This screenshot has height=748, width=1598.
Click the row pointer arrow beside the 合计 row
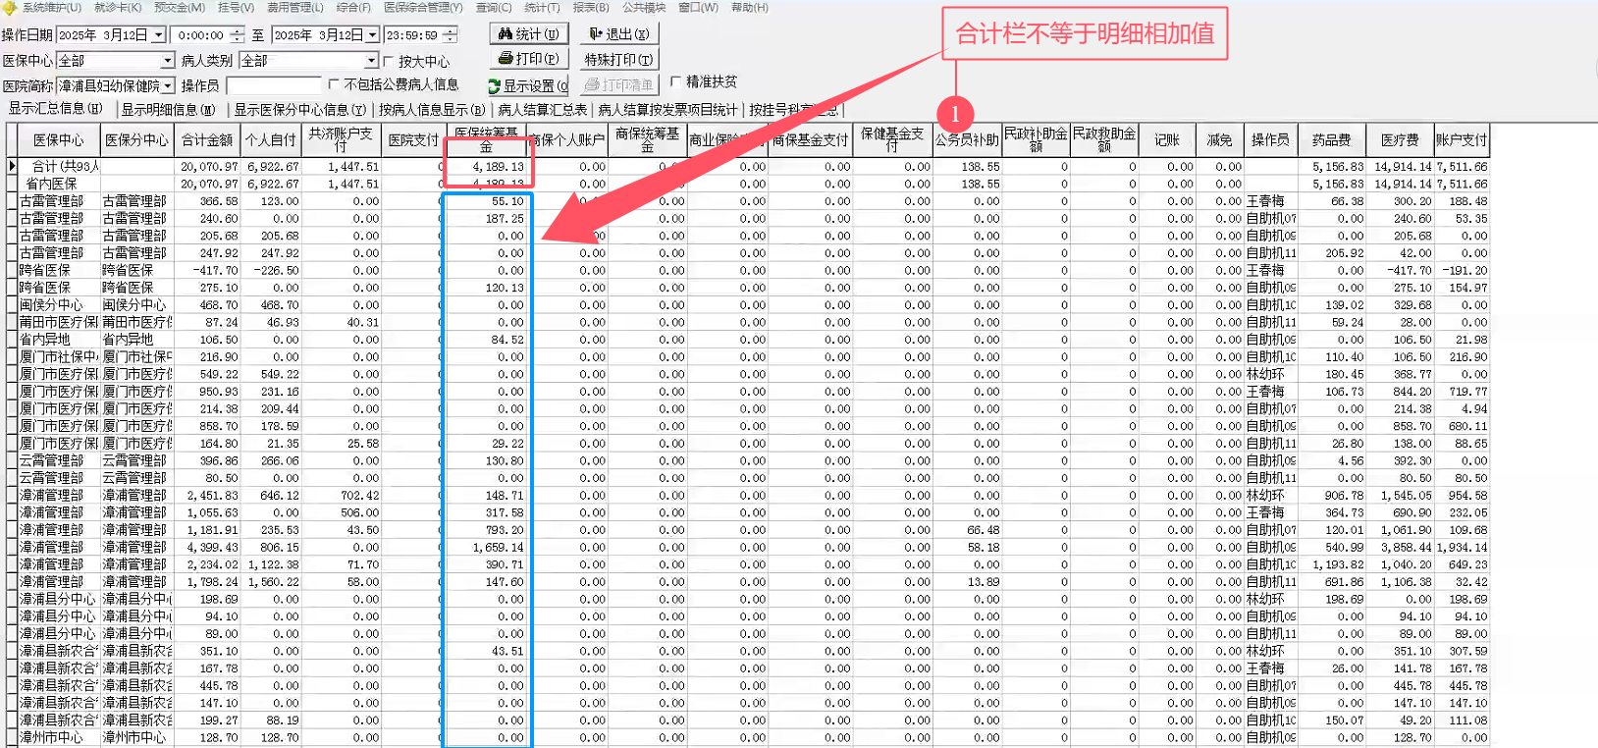[12, 166]
